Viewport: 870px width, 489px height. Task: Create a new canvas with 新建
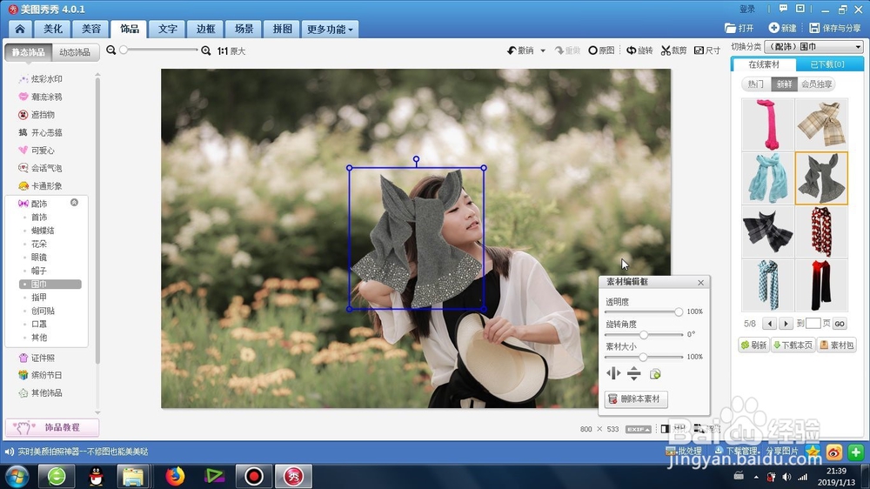[x=782, y=29]
